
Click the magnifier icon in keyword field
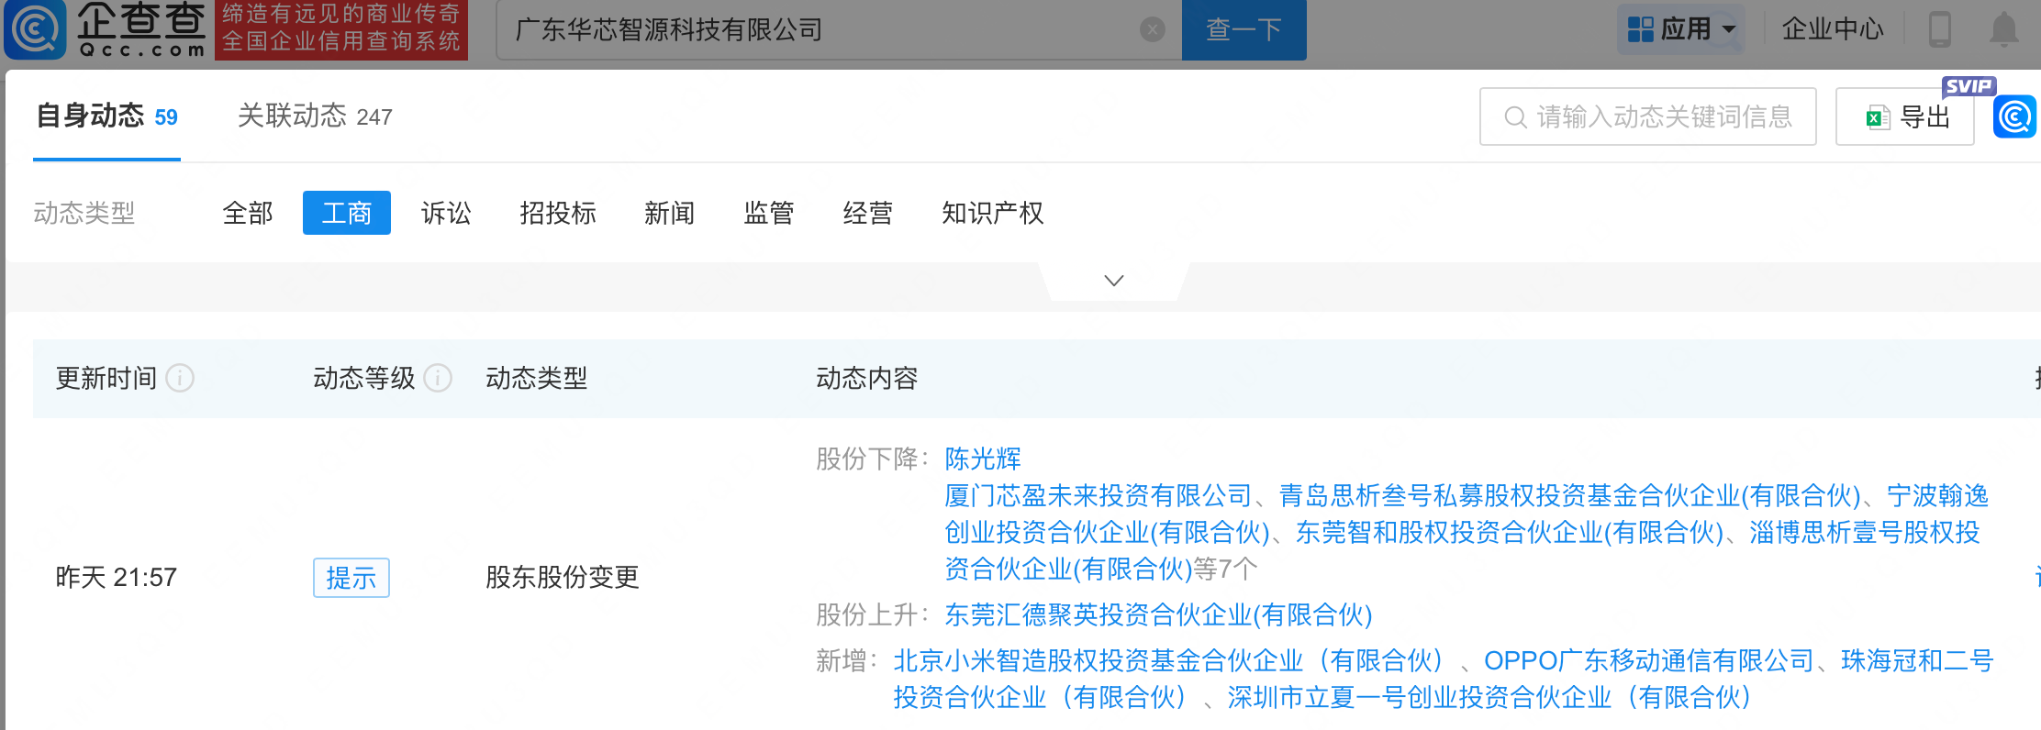pyautogui.click(x=1515, y=117)
